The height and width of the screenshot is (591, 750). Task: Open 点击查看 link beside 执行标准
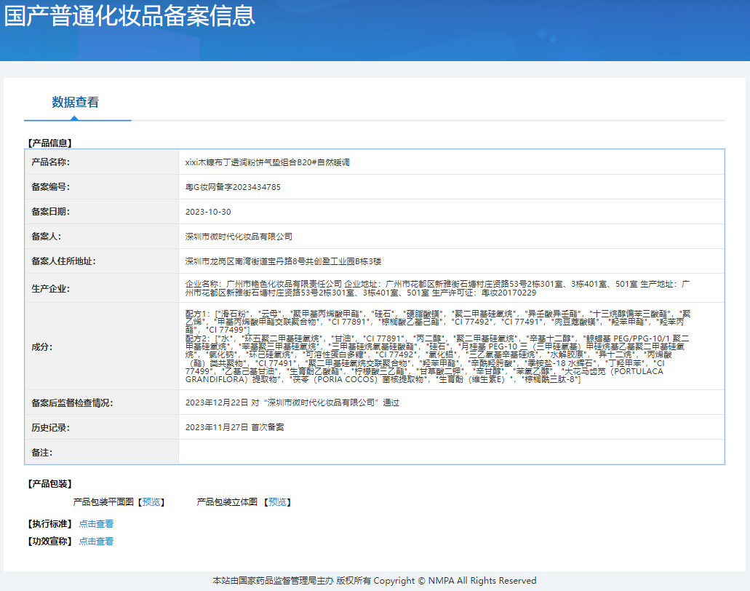[x=96, y=524]
